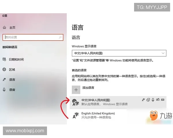The width and height of the screenshot is (173, 138).
Task: Click the calendar icon for 日期和时间
Action: tap(4, 59)
